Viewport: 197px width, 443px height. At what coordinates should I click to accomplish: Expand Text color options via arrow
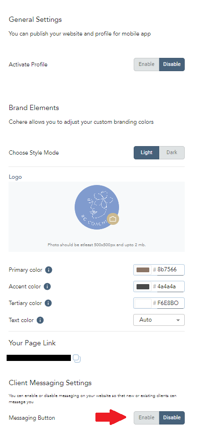coord(178,320)
